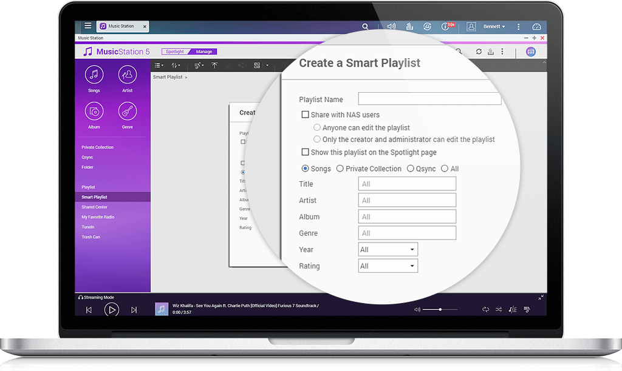Select the All radio button
This screenshot has width=622, height=371.
(445, 169)
